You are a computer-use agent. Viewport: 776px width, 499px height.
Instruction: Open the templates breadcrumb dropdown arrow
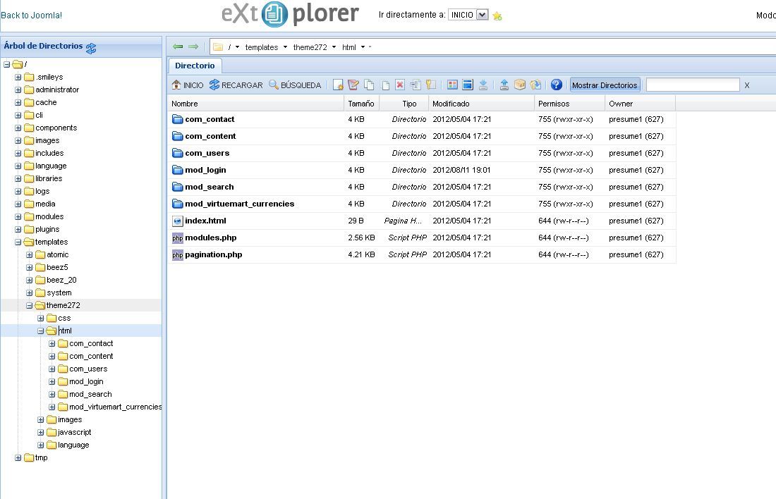click(x=285, y=47)
